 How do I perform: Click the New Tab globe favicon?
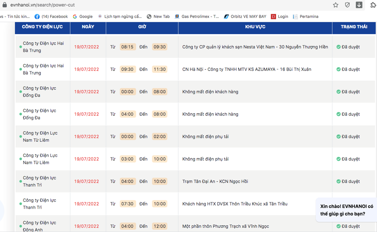coord(149,17)
